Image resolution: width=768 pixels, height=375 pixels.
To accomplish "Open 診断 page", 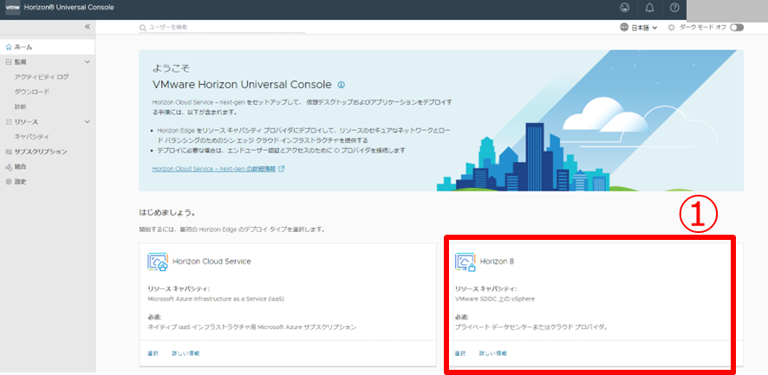I will click(20, 107).
